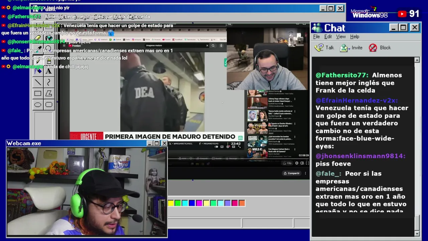428x241 pixels.
Task: Click the YouTube search magnifier icon
Action: [213, 46]
